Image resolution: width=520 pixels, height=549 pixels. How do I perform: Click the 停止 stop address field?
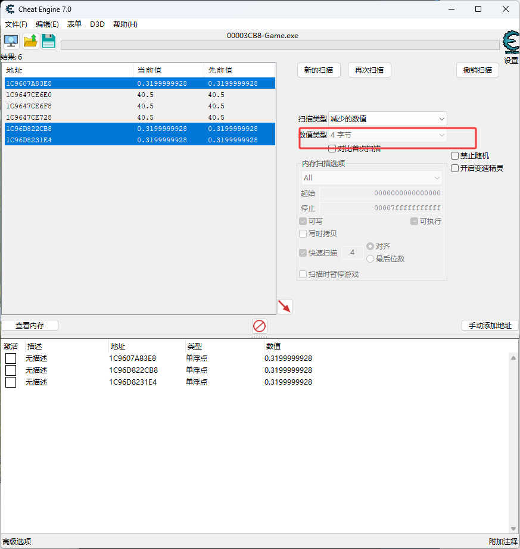coord(380,208)
